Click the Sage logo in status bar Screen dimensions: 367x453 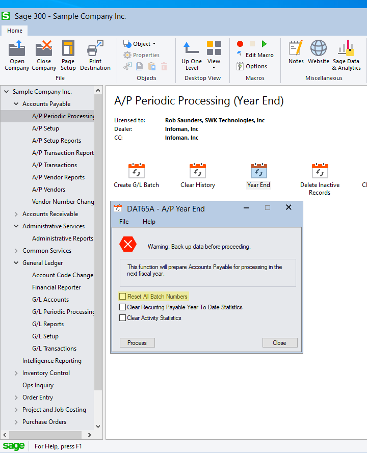pyautogui.click(x=14, y=446)
